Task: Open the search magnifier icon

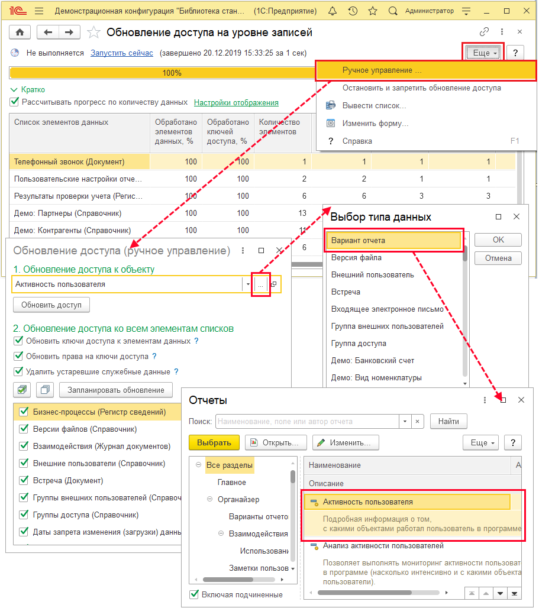Action: pos(393,11)
